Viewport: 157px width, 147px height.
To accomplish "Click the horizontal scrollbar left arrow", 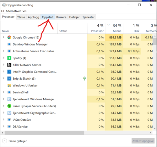I will click(3, 133).
